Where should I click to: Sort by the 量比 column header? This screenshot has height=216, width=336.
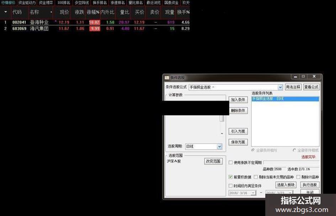[124, 12]
